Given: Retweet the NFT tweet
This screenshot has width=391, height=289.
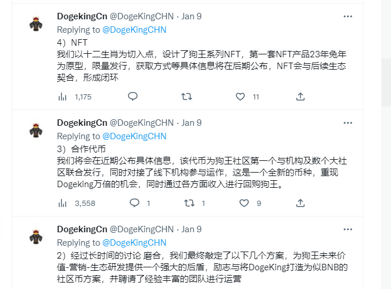Looking at the screenshot, I should pyautogui.click(x=186, y=97).
